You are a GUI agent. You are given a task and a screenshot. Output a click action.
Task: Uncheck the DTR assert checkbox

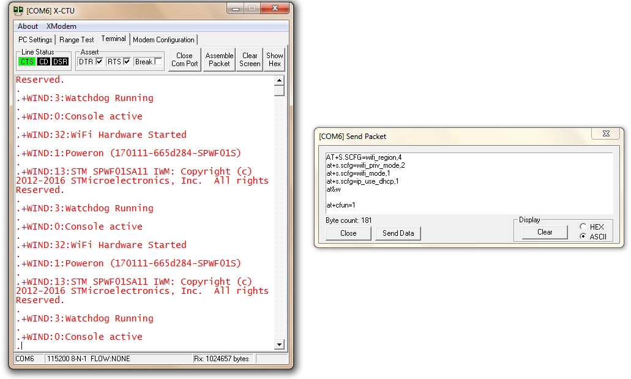click(99, 61)
